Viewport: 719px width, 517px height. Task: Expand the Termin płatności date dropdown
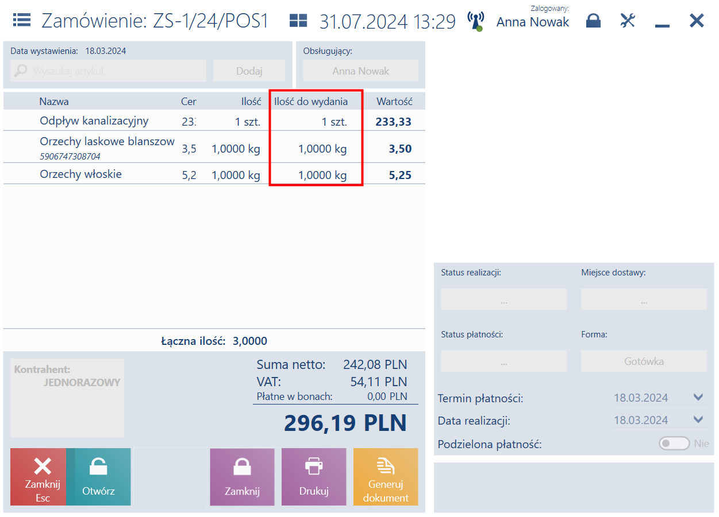(x=698, y=398)
